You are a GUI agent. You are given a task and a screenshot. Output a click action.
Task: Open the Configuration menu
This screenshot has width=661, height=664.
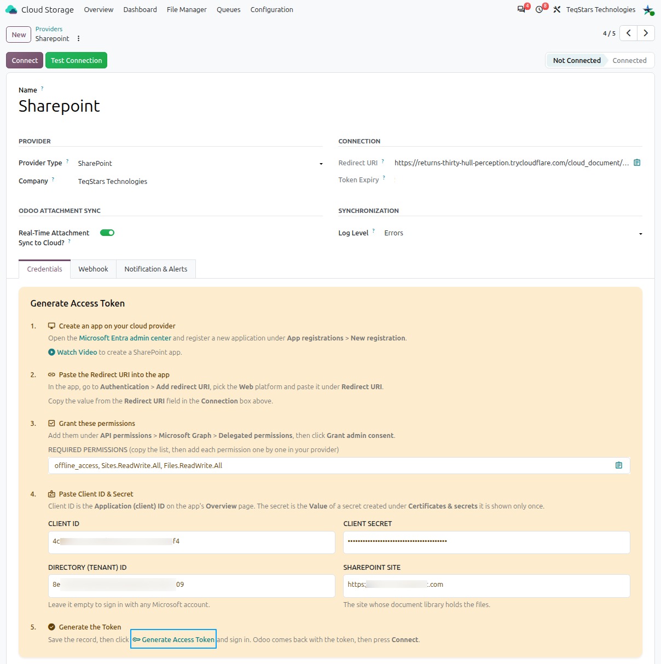[272, 9]
